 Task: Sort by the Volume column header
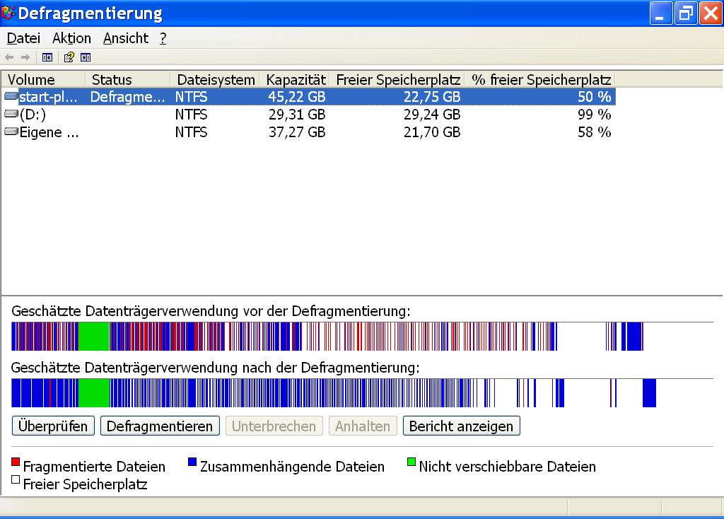coord(43,79)
